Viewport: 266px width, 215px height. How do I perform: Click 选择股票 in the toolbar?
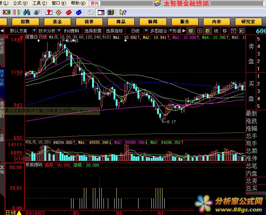click(93, 31)
